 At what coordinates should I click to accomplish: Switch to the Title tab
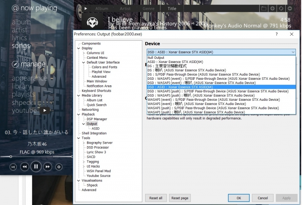(172, 8)
